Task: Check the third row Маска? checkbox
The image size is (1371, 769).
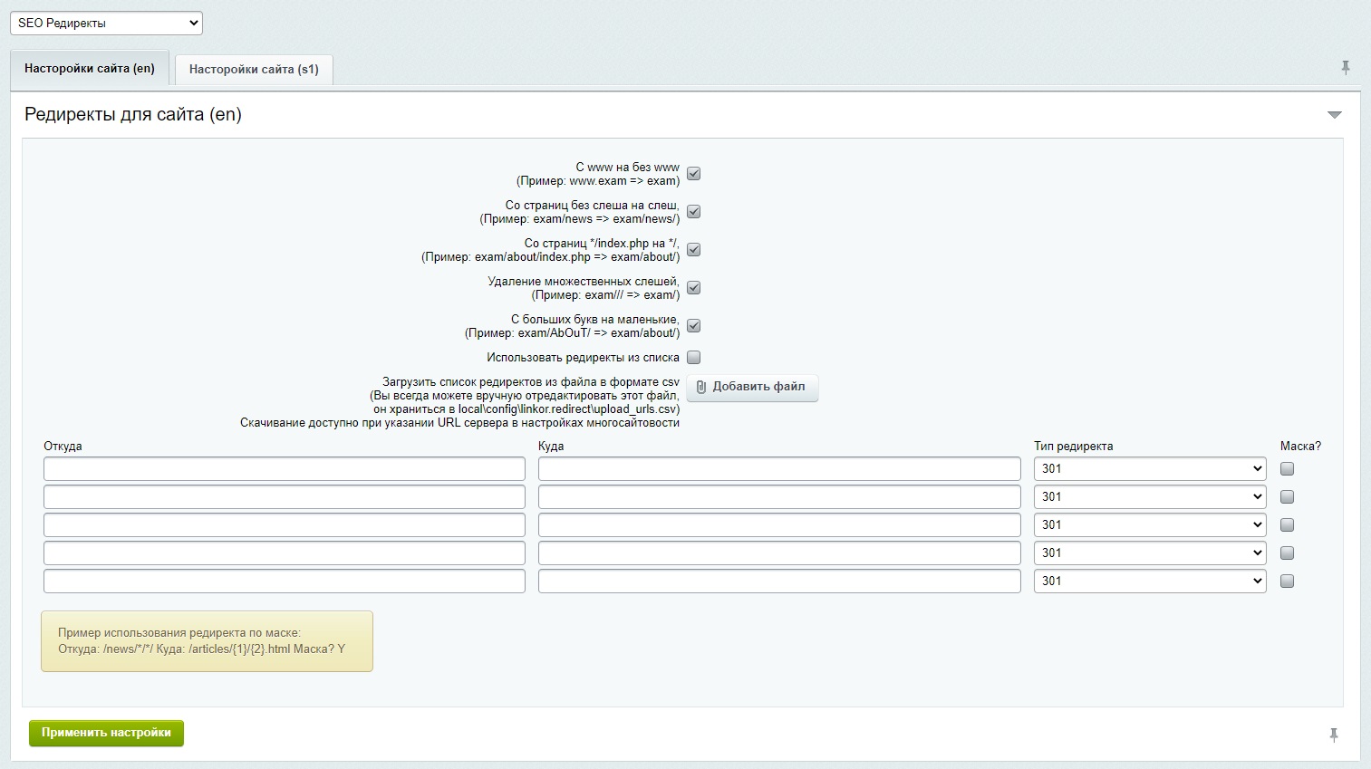Action: coord(1287,524)
